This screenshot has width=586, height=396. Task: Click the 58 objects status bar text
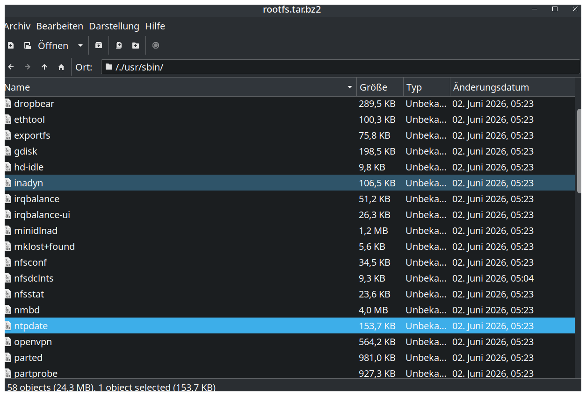point(111,387)
